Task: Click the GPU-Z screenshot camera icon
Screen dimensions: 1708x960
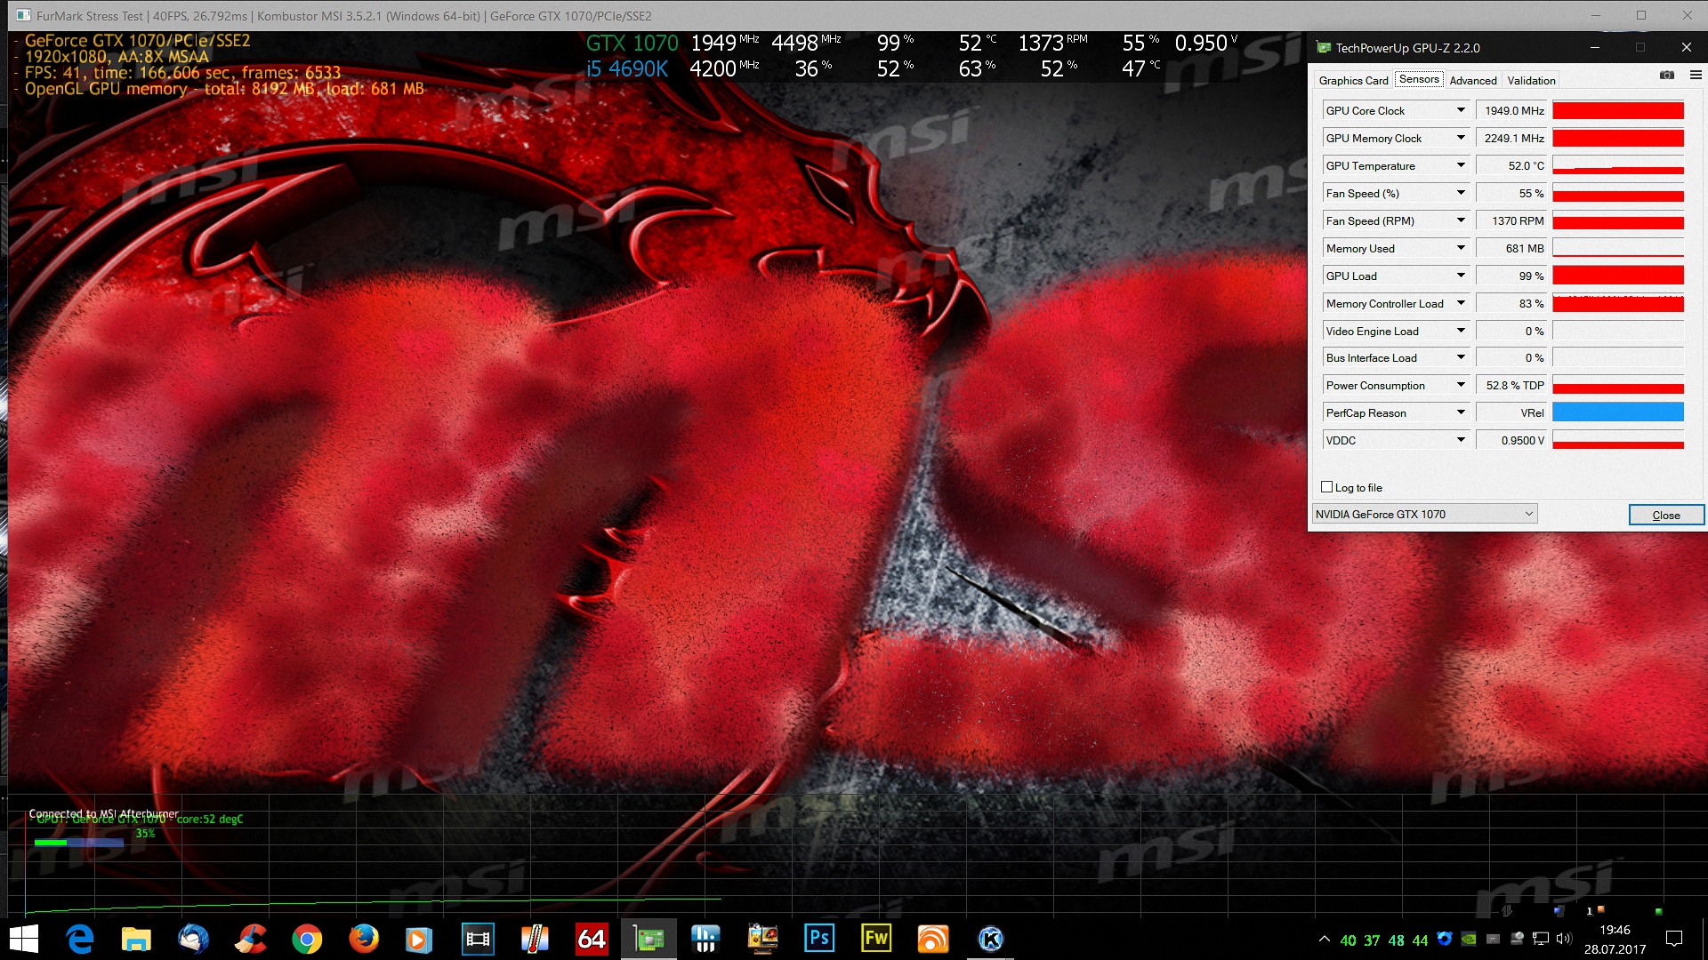Action: 1666,76
